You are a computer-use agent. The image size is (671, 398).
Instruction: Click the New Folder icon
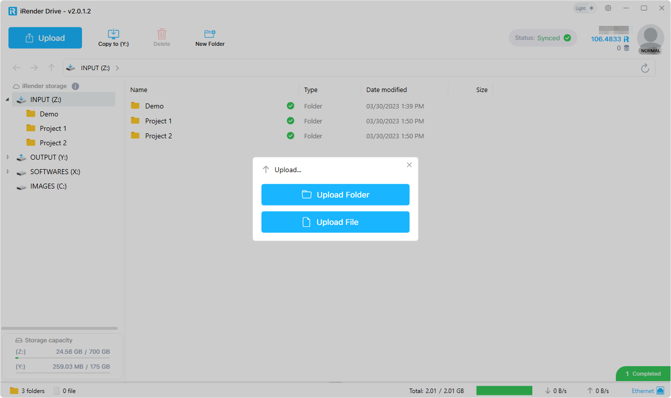coord(210,34)
